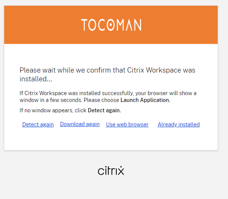The height and width of the screenshot is (199, 228).
Task: Select the Use web browser link
Action: (x=127, y=125)
